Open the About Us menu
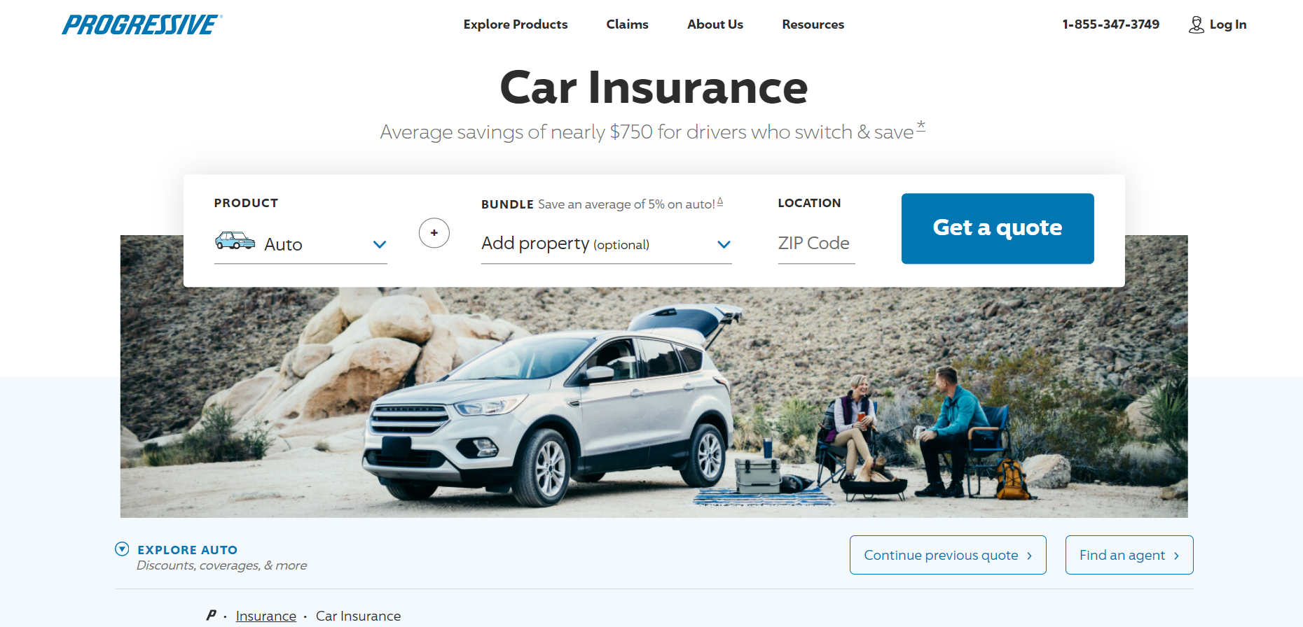 click(x=715, y=24)
